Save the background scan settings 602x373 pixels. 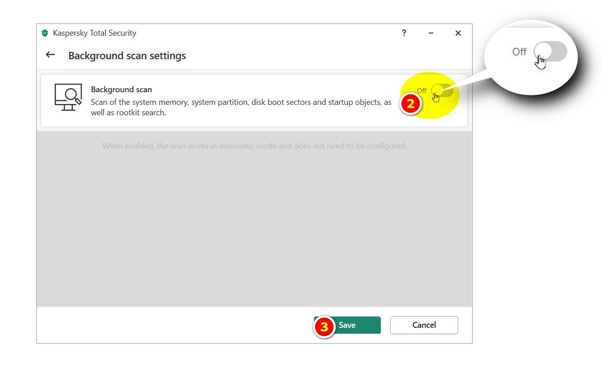coord(347,325)
